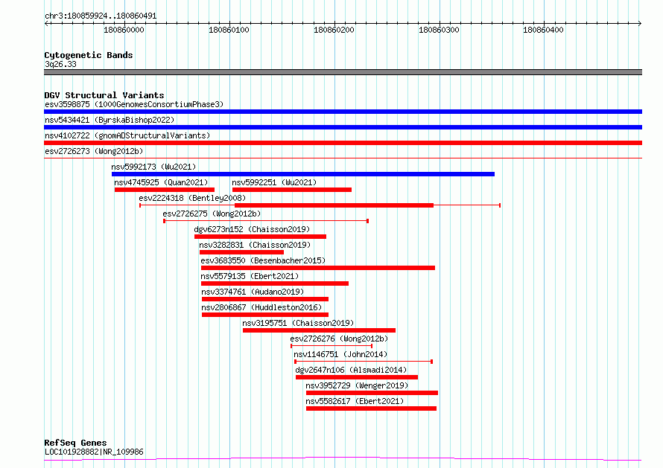The image size is (663, 468).
Task: Click the nsv2806867 (Huddleston2016) label
Action: pyautogui.click(x=261, y=307)
